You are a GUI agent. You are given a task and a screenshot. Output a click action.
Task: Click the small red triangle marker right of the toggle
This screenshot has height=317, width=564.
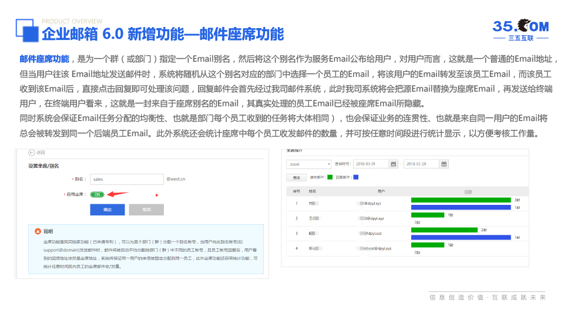pos(157,194)
